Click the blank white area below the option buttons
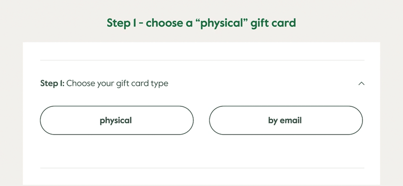 (202, 151)
